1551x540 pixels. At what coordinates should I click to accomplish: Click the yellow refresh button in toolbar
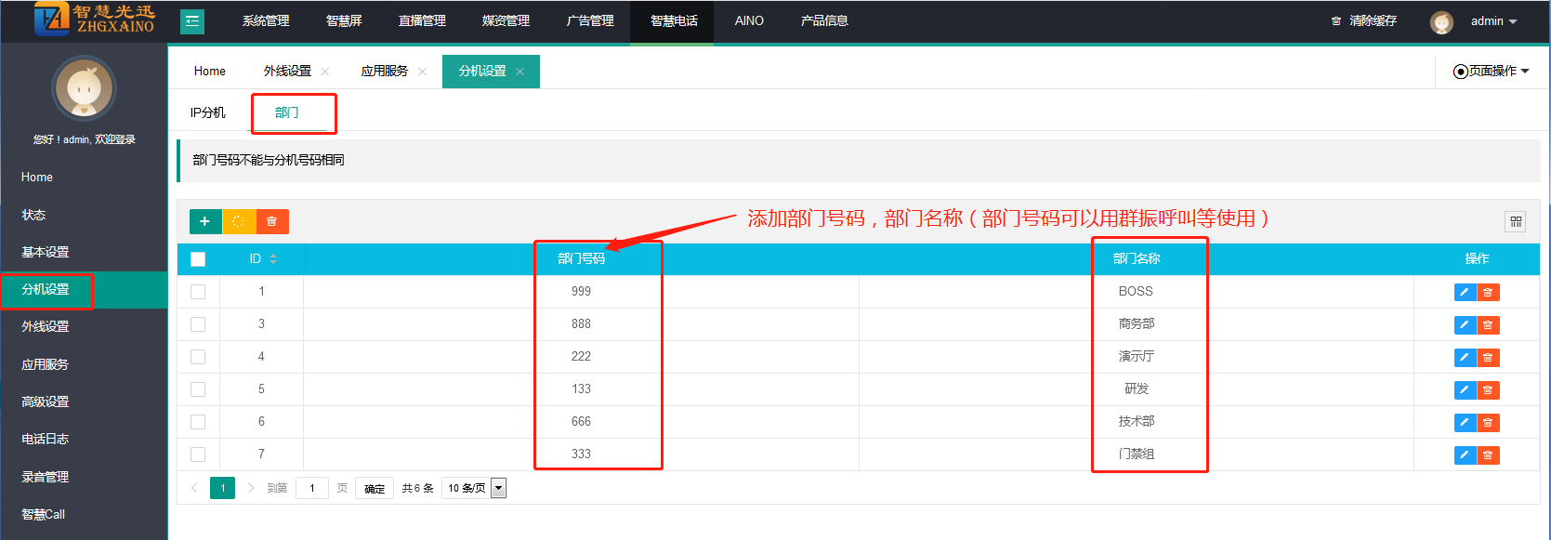(239, 221)
